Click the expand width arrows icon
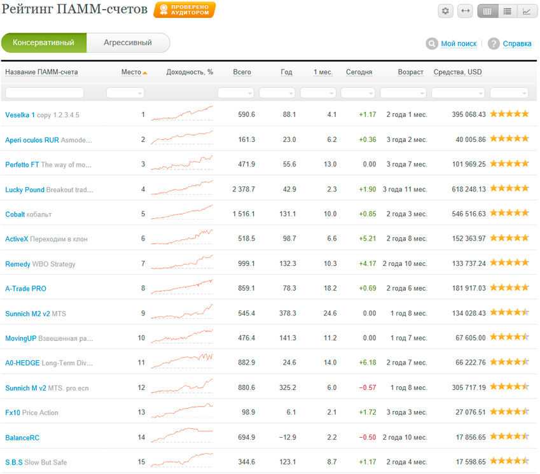Screen dimensions: 540x474 (465, 11)
